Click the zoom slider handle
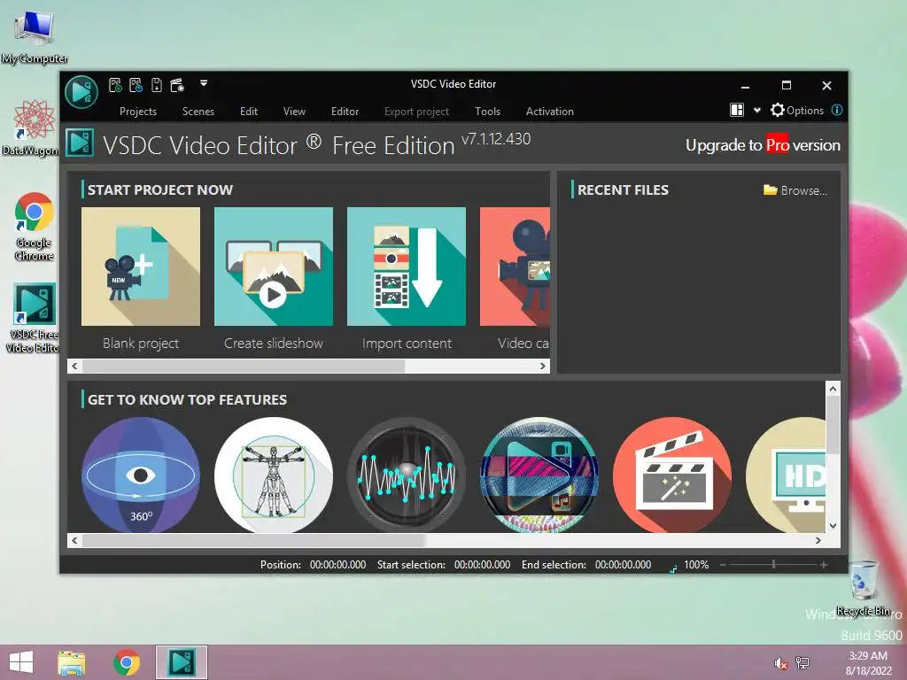This screenshot has width=907, height=680. 773,564
